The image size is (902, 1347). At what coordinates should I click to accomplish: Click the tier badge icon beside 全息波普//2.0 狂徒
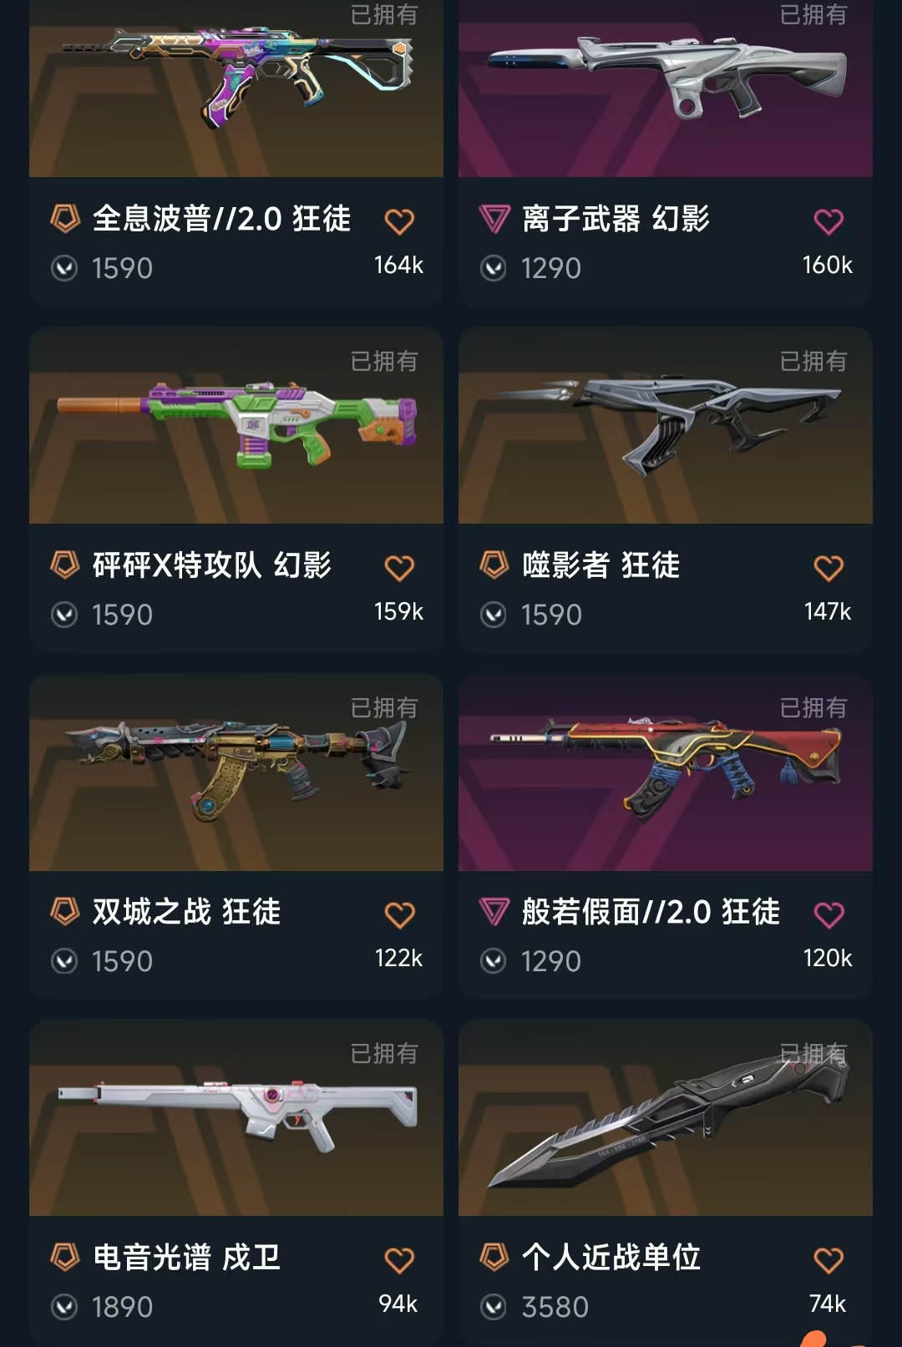(65, 219)
